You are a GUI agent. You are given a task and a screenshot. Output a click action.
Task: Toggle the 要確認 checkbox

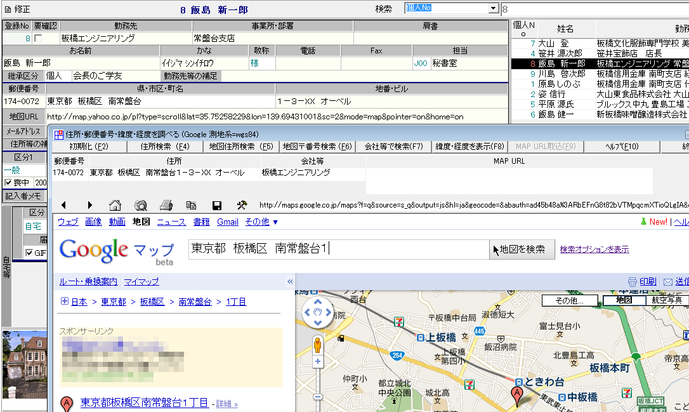tap(39, 38)
